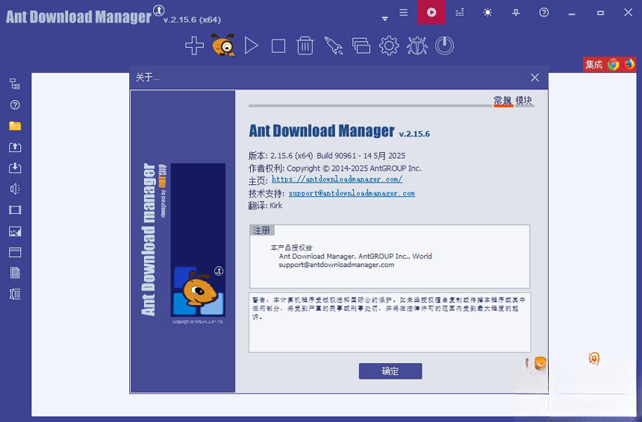Toggle the brightness theme sun icon
Image resolution: width=642 pixels, height=422 pixels.
point(487,13)
